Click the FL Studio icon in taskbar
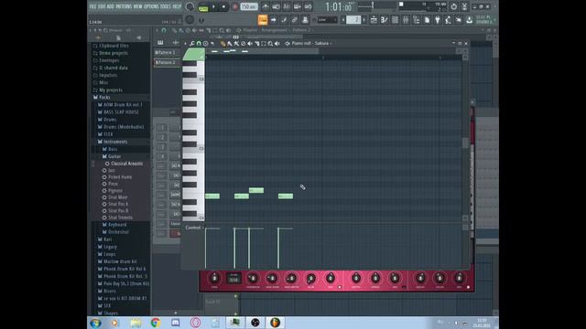Screen dimensions: 586x329 tap(275, 323)
